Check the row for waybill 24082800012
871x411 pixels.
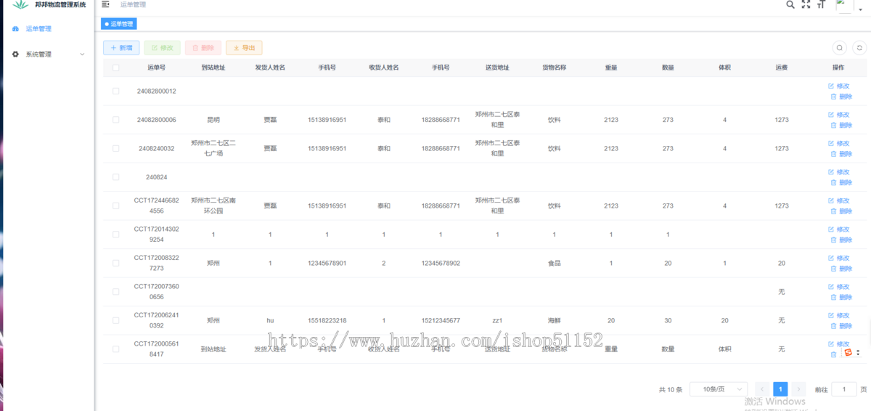[115, 91]
